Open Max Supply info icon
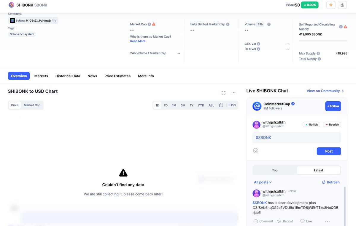 318,54
